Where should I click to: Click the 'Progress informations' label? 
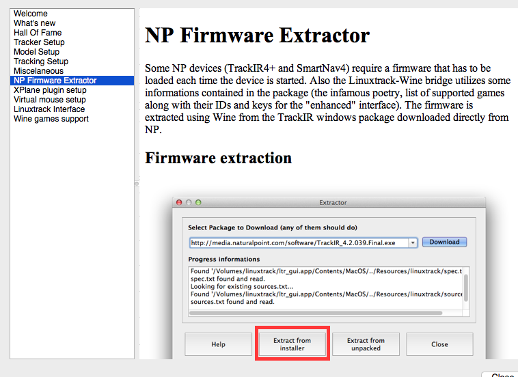click(x=224, y=260)
